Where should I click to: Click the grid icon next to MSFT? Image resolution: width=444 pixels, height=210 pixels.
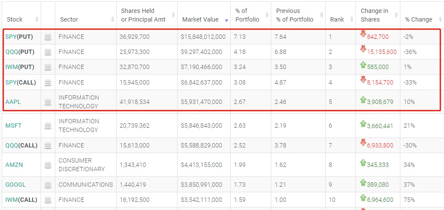click(48, 126)
